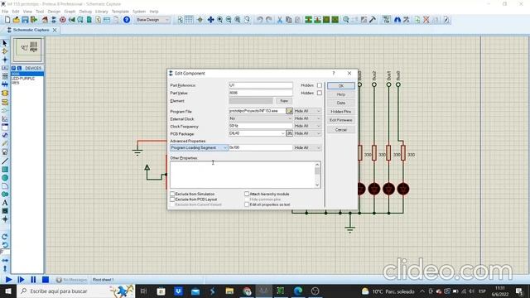Click the Windows taskbar search box

(75, 291)
